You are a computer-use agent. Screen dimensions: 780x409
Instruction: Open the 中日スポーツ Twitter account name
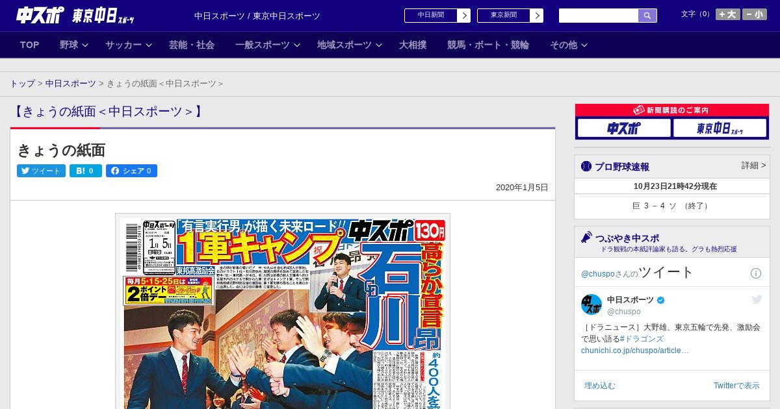630,300
